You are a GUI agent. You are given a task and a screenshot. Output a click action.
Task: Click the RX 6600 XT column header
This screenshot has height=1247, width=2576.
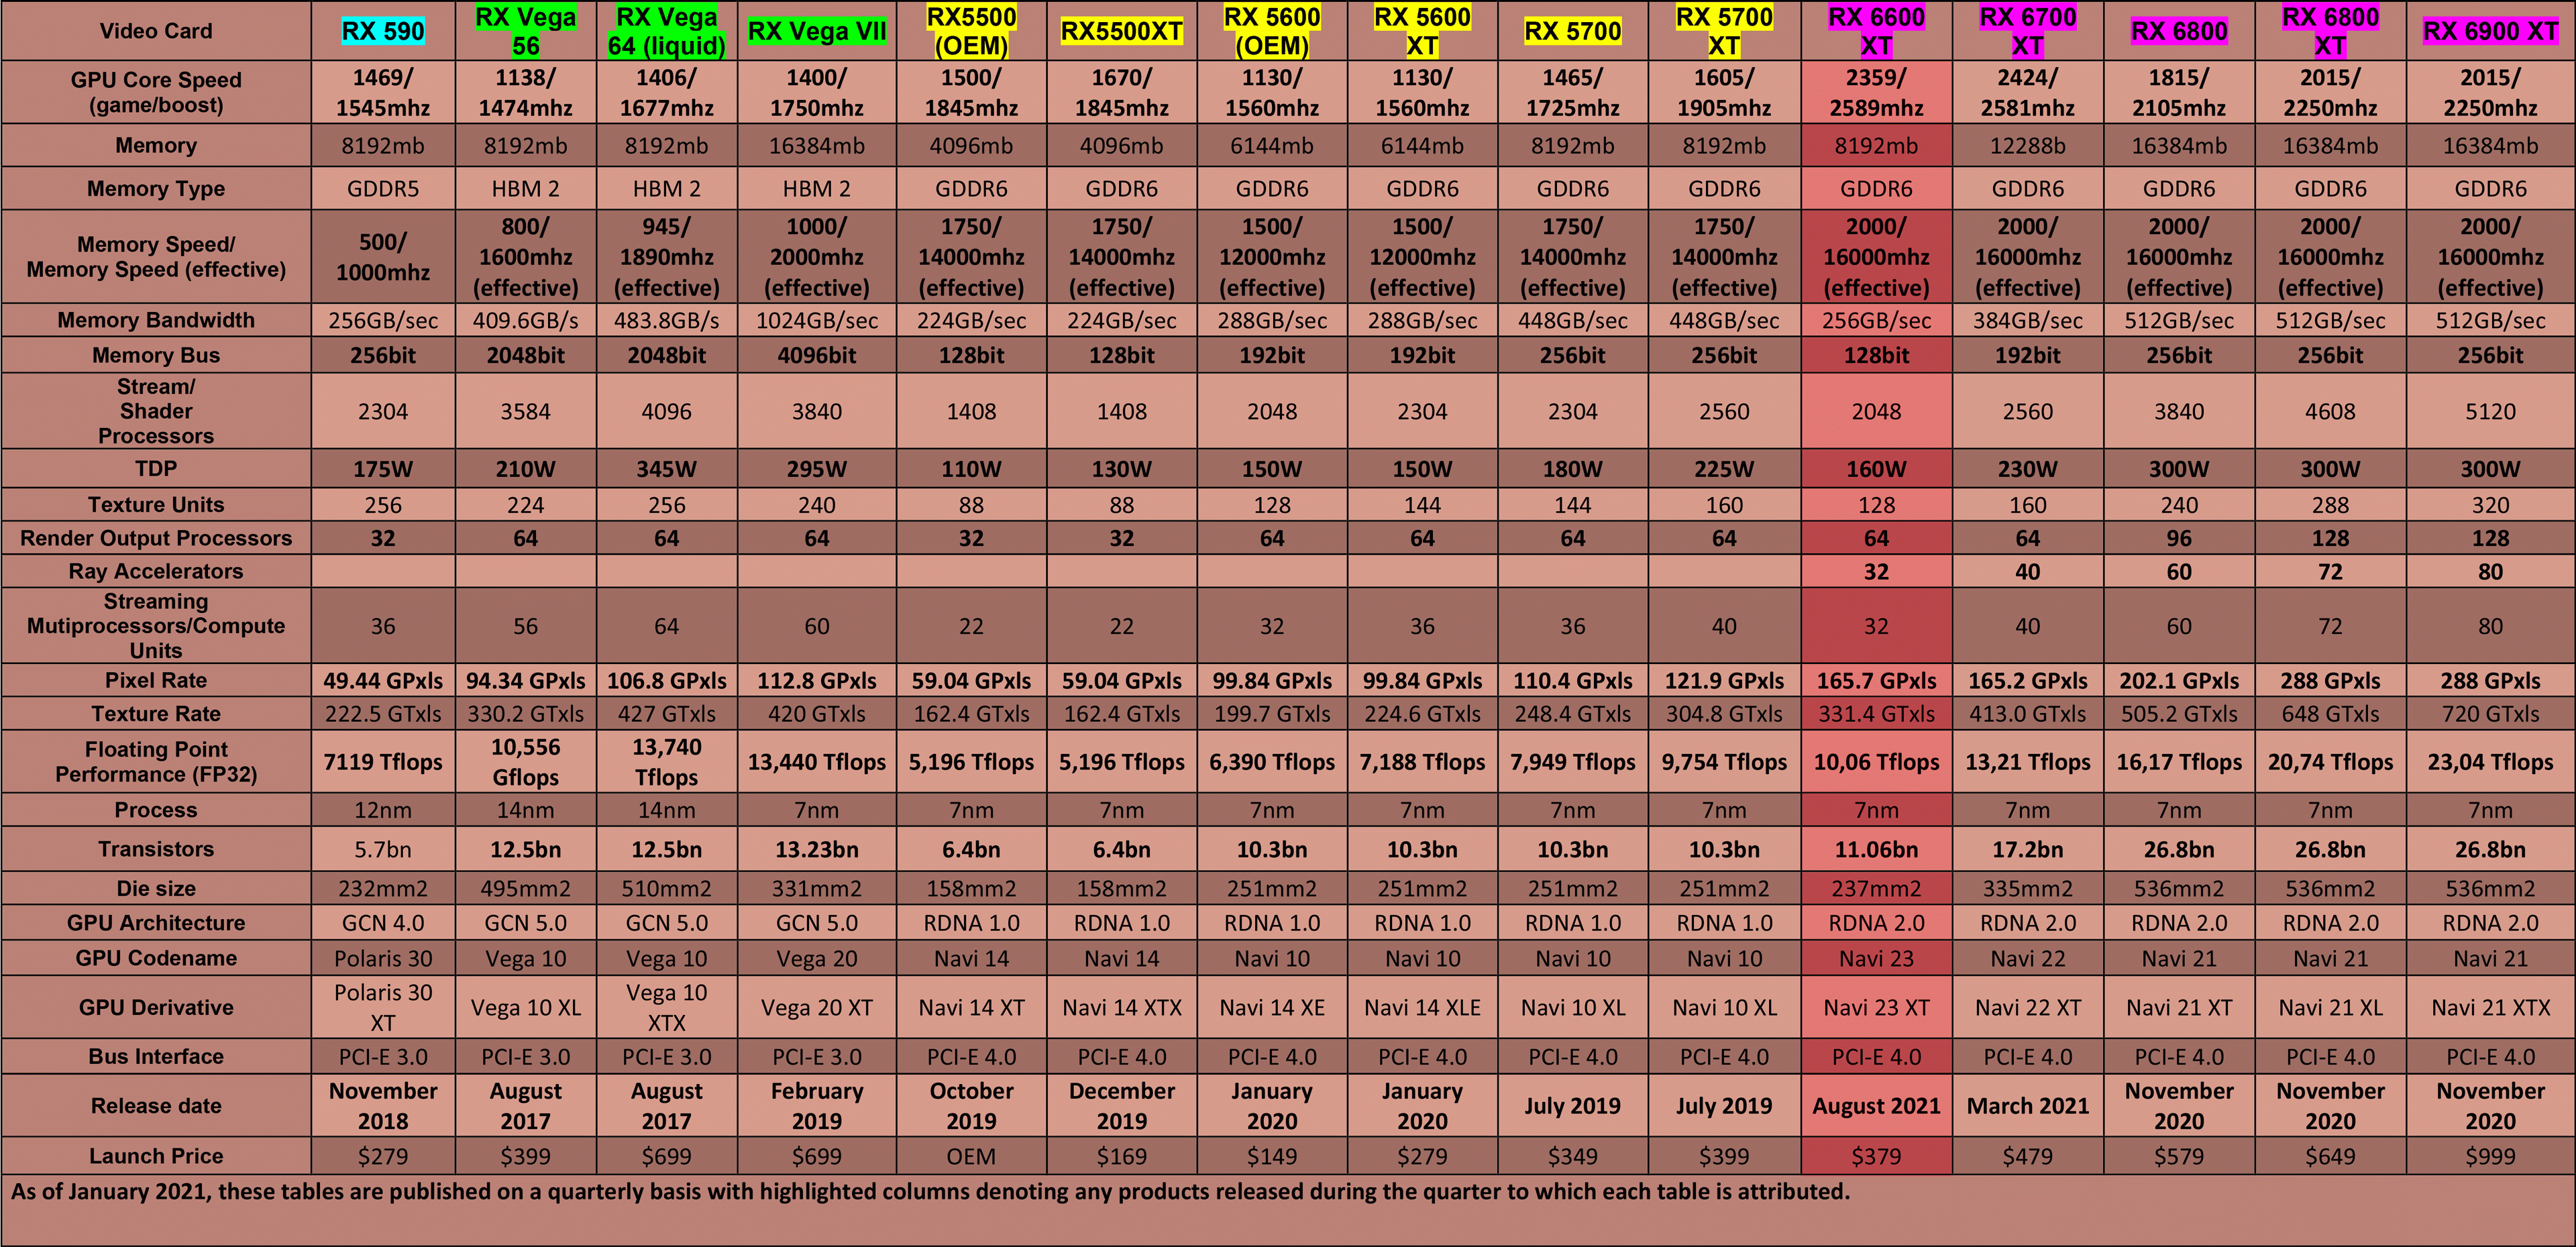pos(1876,31)
